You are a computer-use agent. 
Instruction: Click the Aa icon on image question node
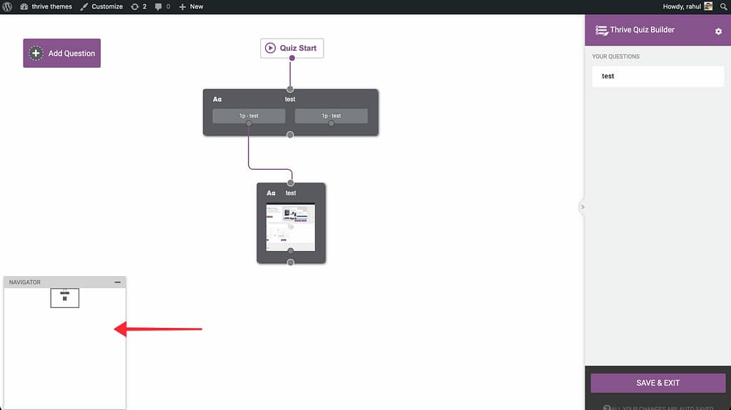[271, 193]
